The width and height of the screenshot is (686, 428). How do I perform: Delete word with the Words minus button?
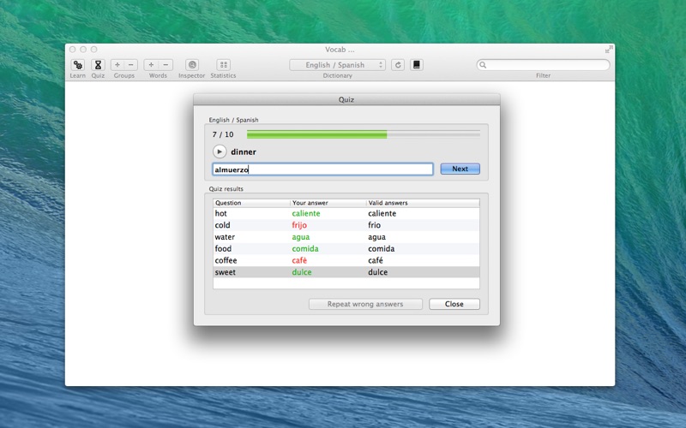[165, 65]
